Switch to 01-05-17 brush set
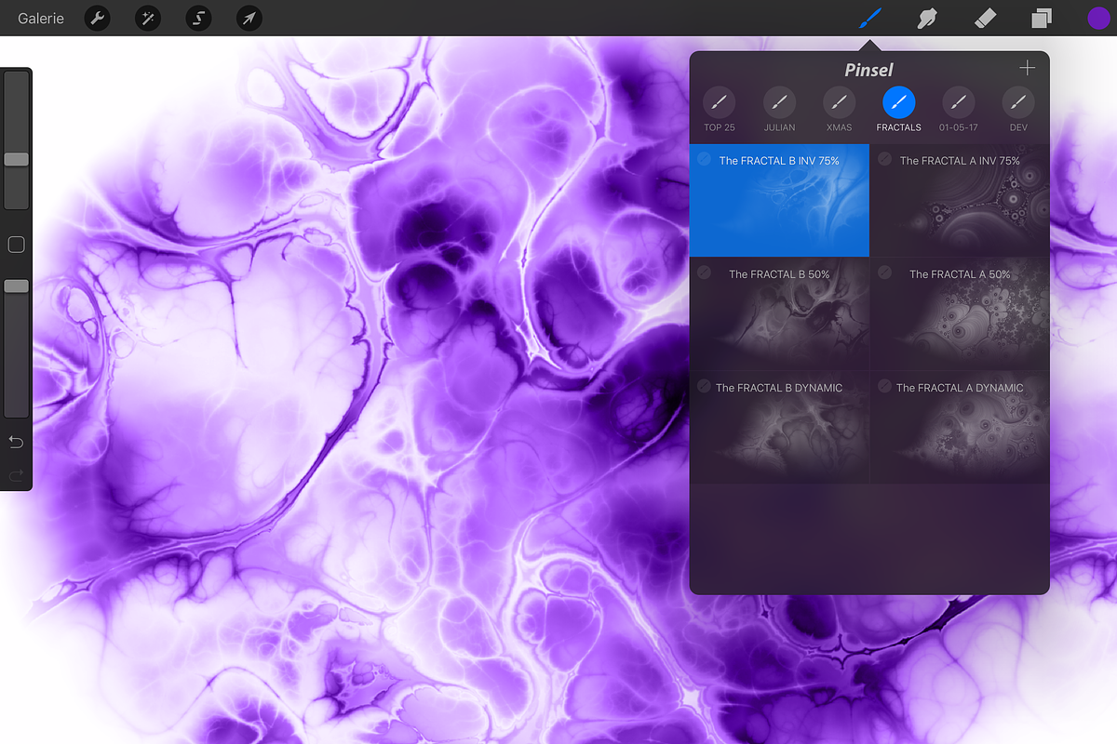The width and height of the screenshot is (1117, 744). [x=958, y=110]
